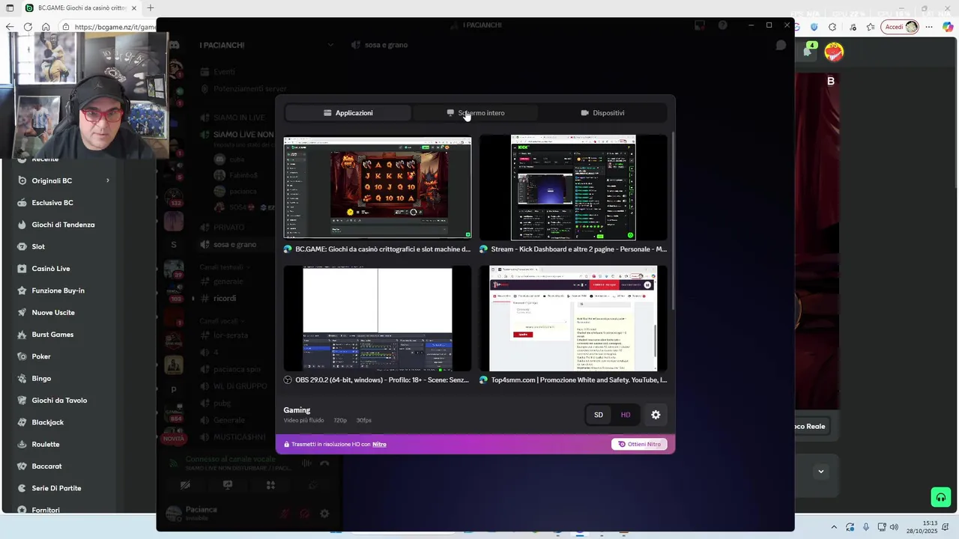
Task: Toggle Discord noise suppression icon
Action: 306,463
